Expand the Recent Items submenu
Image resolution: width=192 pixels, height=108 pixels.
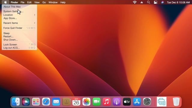pyautogui.click(x=19, y=23)
